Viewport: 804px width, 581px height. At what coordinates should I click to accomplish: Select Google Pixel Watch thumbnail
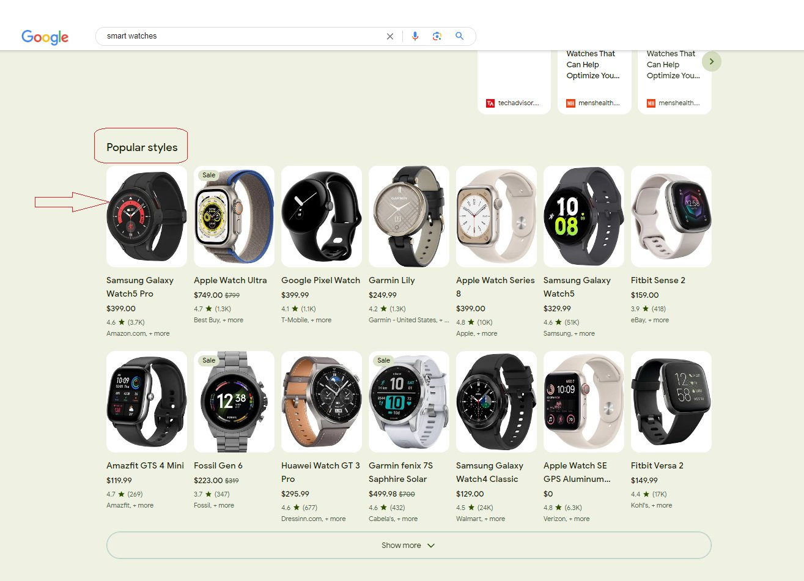(322, 216)
